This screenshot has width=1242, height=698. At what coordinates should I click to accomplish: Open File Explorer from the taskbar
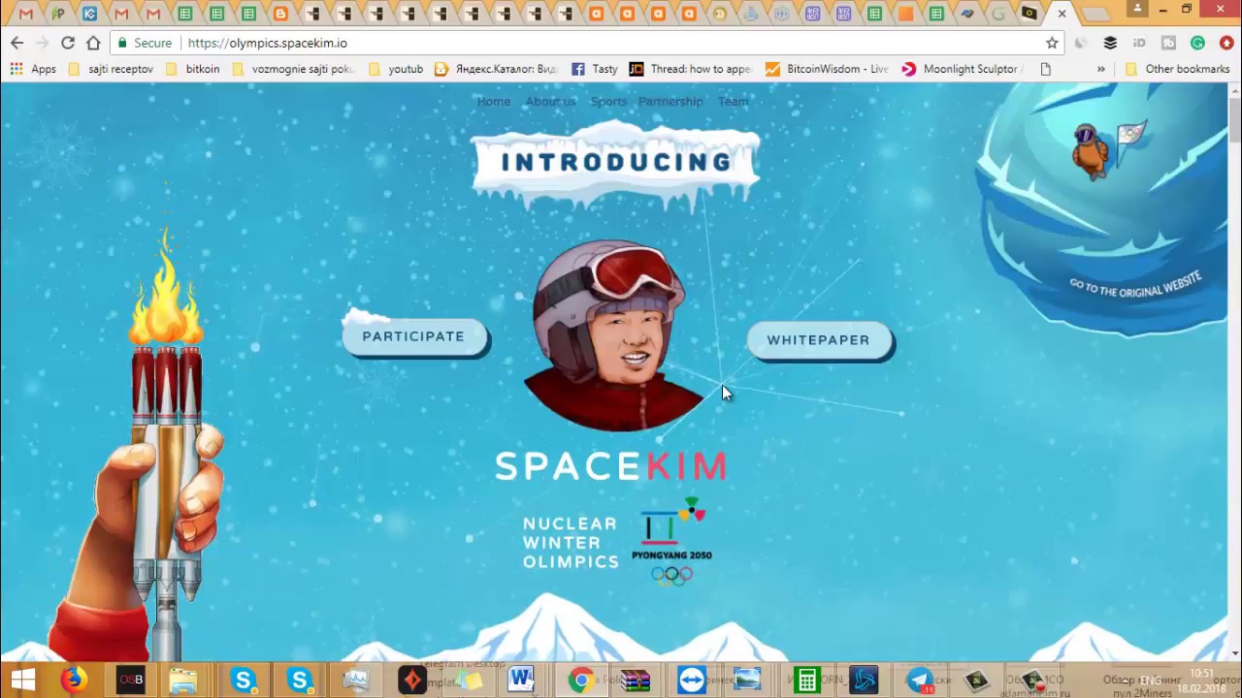click(183, 680)
